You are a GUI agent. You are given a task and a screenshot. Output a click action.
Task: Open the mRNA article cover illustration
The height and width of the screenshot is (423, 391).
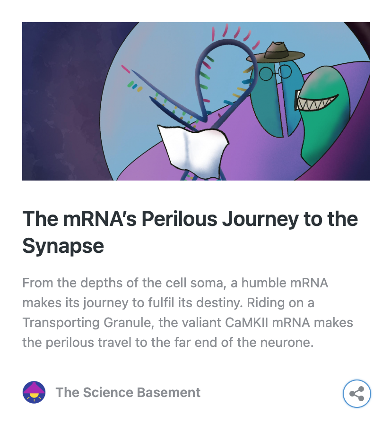(x=196, y=101)
